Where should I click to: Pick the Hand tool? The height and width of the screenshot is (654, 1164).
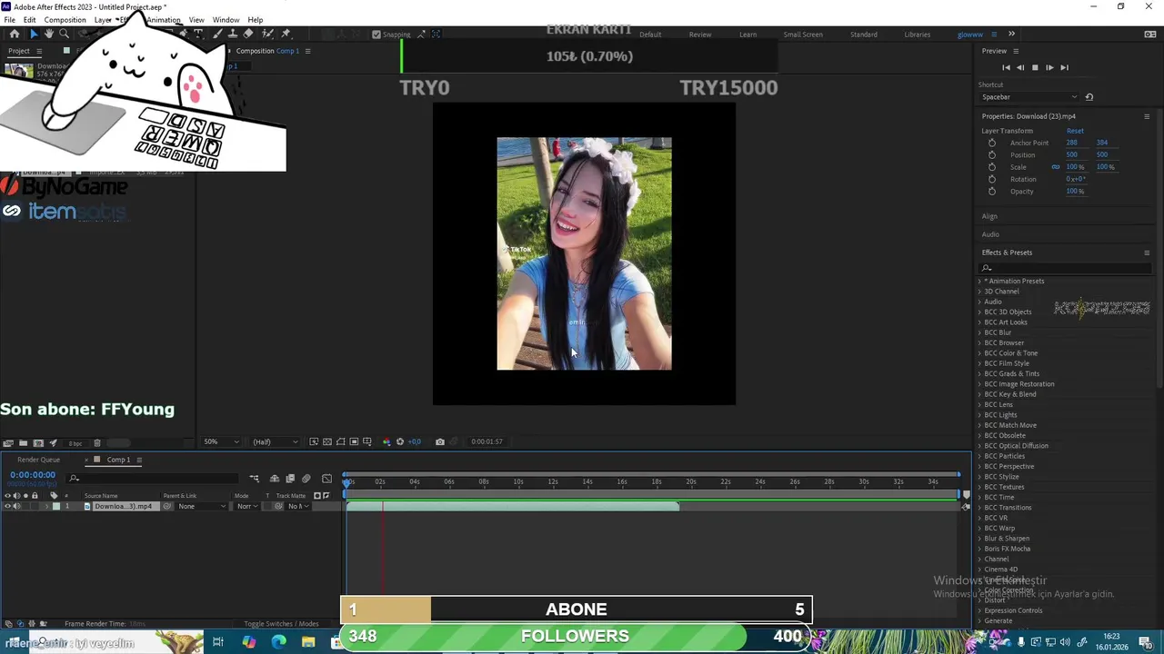(48, 34)
